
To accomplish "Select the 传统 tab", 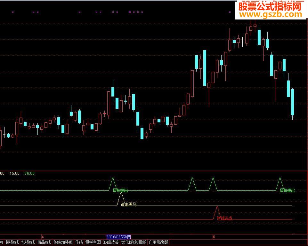I will (79, 242).
